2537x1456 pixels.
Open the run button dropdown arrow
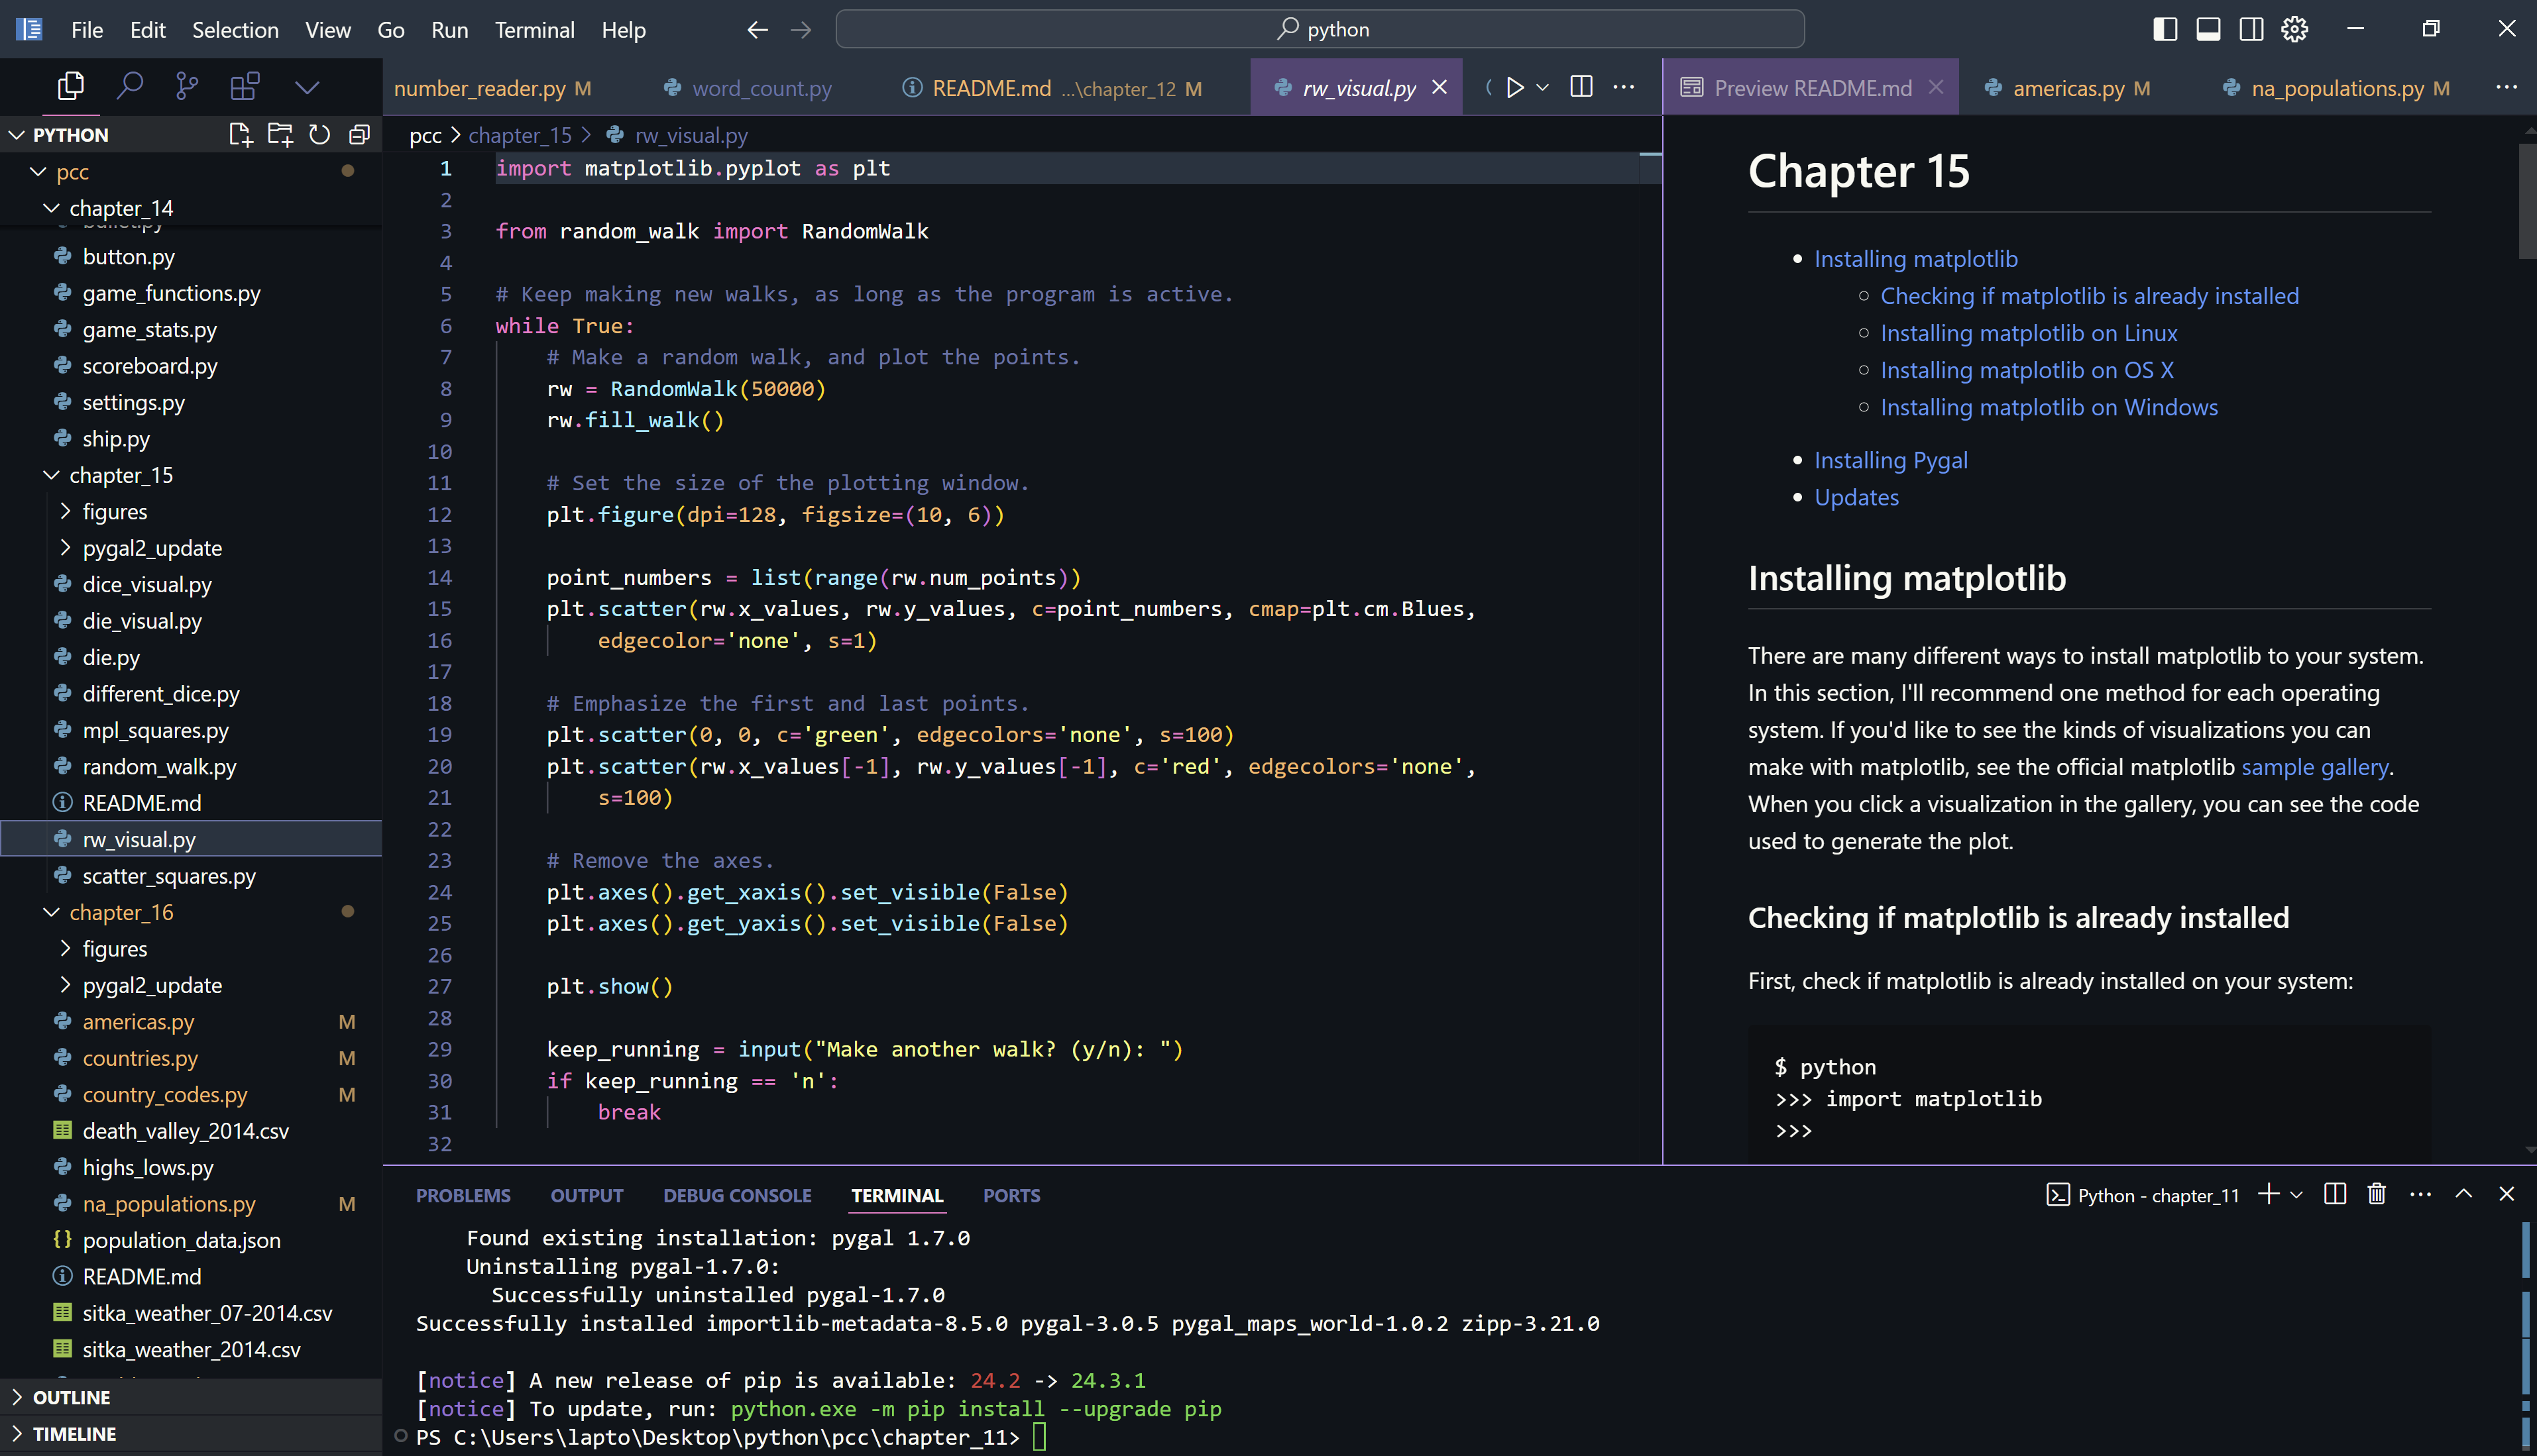pos(1543,88)
